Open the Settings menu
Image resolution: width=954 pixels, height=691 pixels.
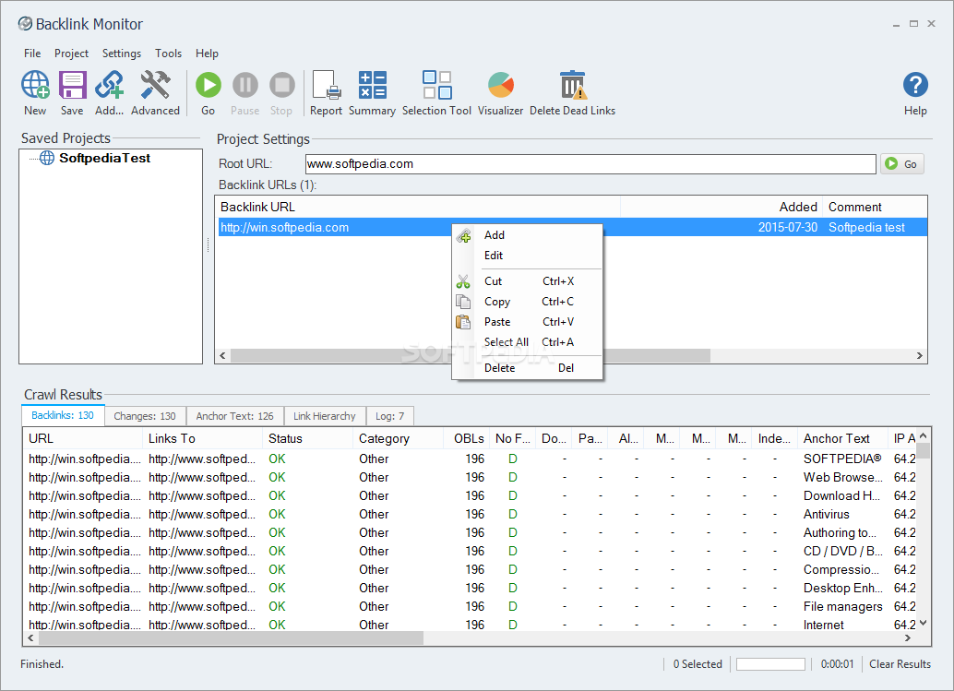(x=121, y=54)
